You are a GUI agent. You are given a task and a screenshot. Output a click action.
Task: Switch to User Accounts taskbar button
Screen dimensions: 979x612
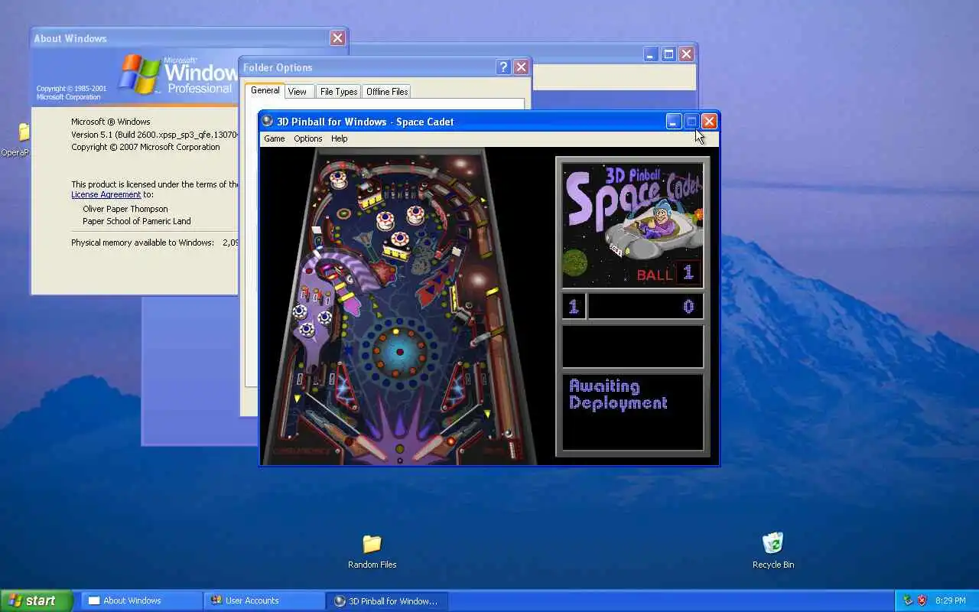point(265,601)
